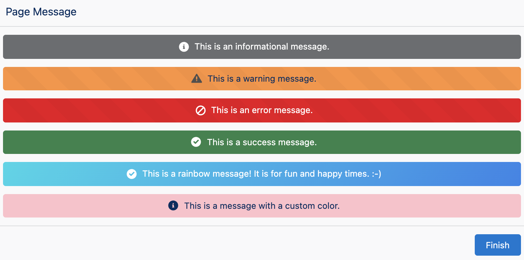Viewport: 524px width, 260px height.
Task: Select the 'This is an informational message.' text
Action: (262, 47)
